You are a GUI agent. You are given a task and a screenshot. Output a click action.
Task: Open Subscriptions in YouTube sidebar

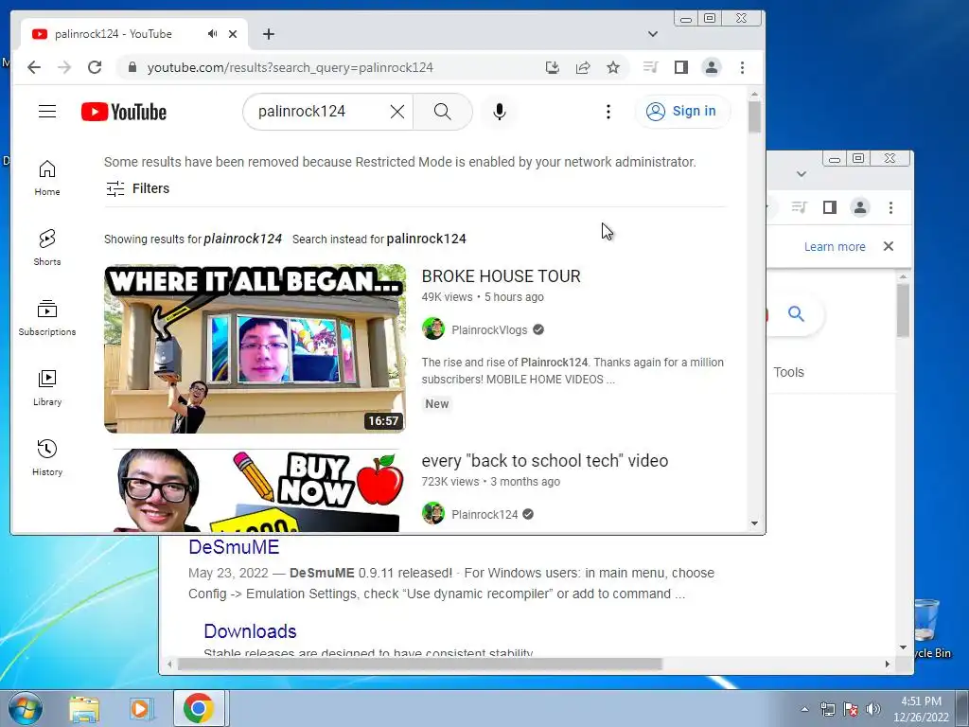pyautogui.click(x=47, y=318)
